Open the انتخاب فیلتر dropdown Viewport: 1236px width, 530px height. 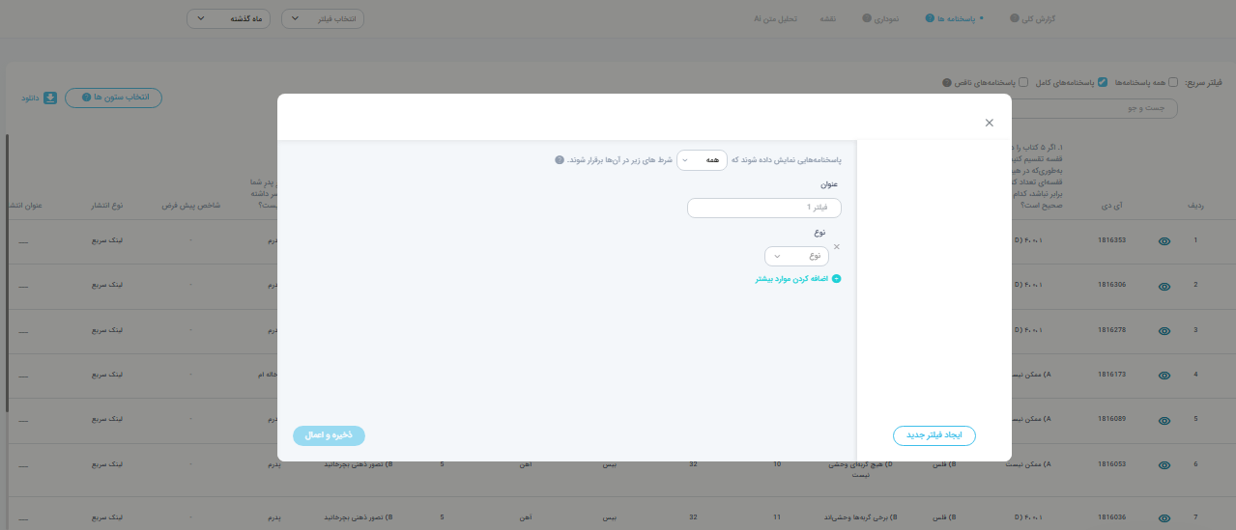point(323,18)
